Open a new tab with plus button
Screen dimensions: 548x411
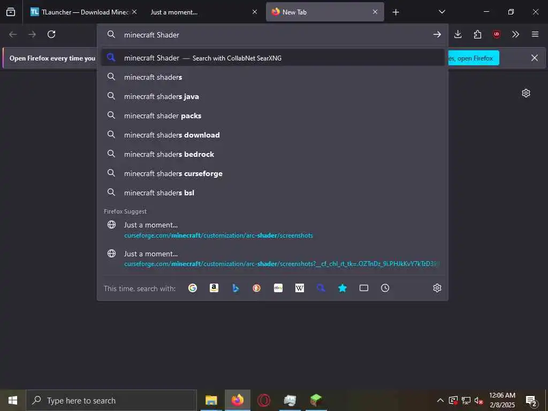click(x=395, y=12)
